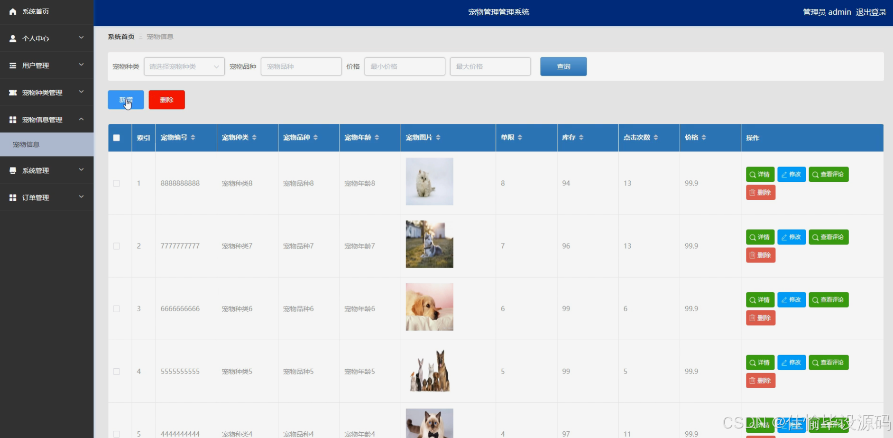
Task: Expand 订单管理 menu chevron
Action: click(x=81, y=196)
